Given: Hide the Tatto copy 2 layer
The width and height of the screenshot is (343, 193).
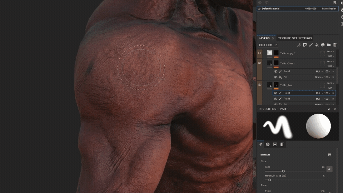Looking at the screenshot, I should 259,53.
